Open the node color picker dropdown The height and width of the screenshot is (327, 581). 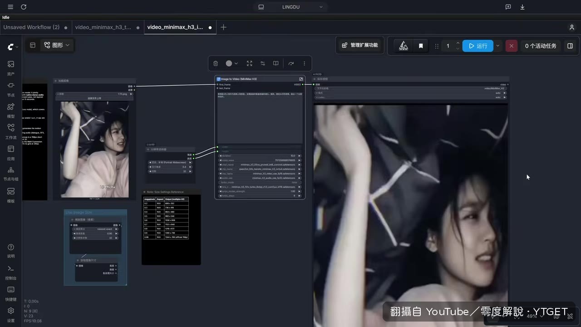pos(232,64)
